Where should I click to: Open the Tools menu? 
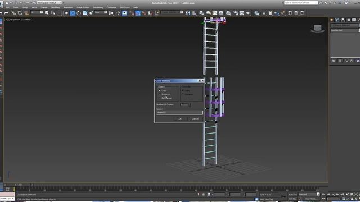pyautogui.click(x=16, y=7)
